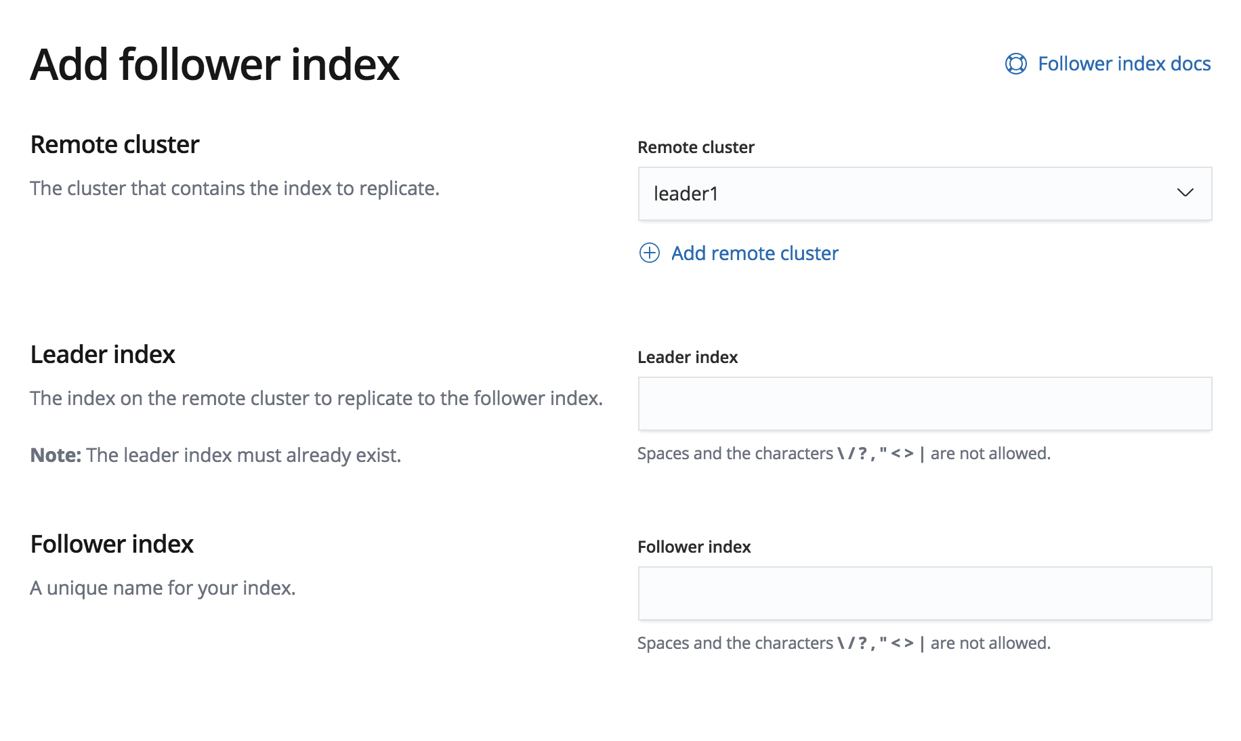Click the Follower index section heading
Screen dimensions: 1241x741
[111, 543]
